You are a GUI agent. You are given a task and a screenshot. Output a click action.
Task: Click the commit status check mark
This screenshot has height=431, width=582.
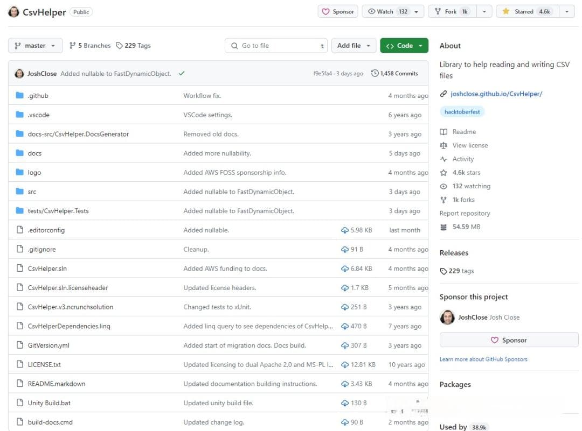tap(182, 73)
